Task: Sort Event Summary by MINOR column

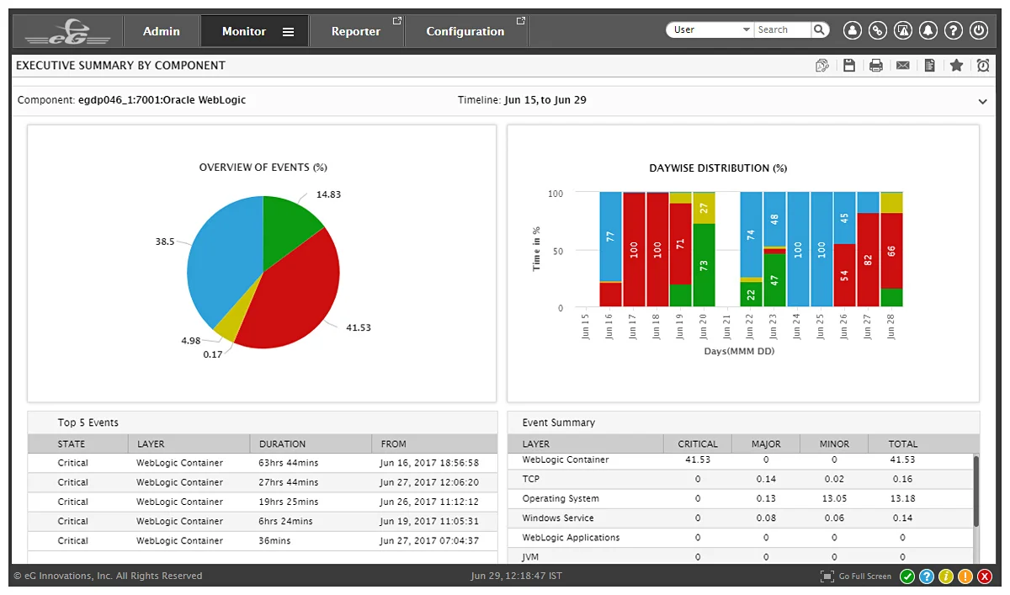Action: coord(834,444)
